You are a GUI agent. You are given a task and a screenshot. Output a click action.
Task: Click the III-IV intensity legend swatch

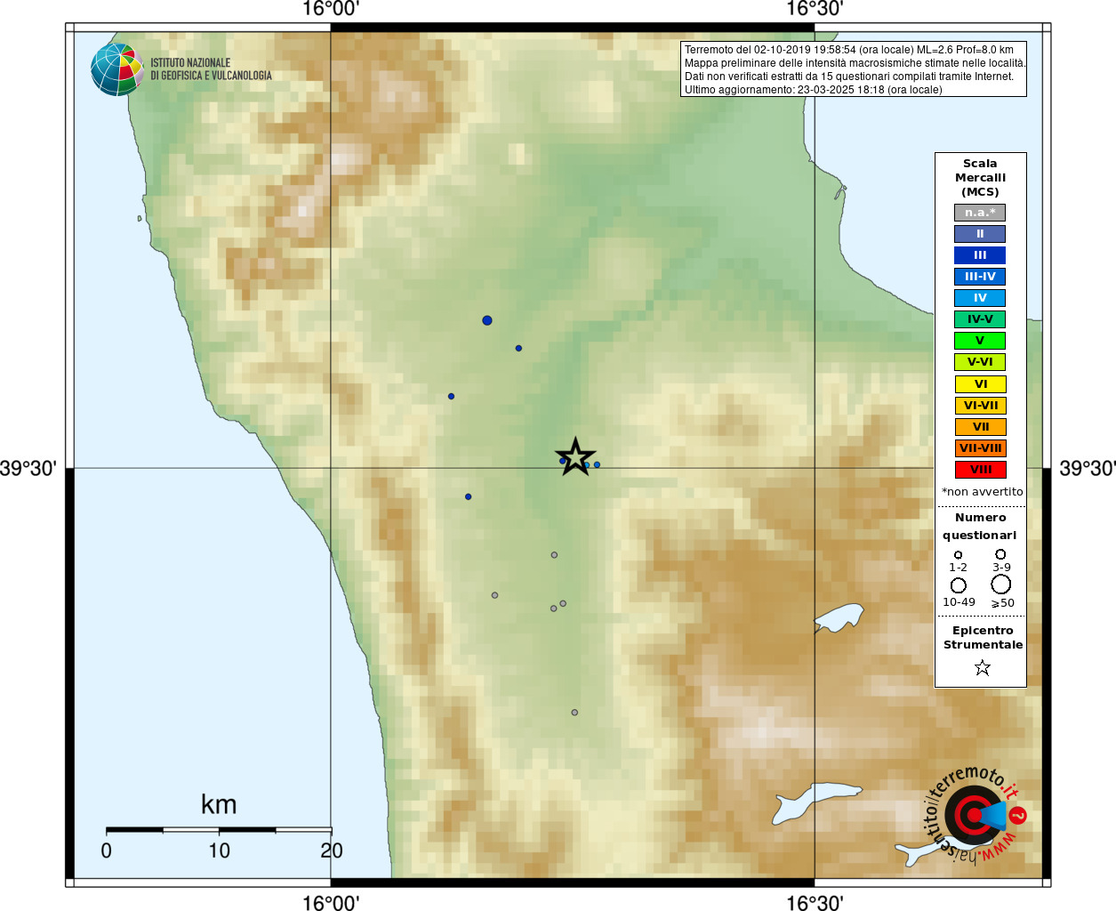point(980,277)
